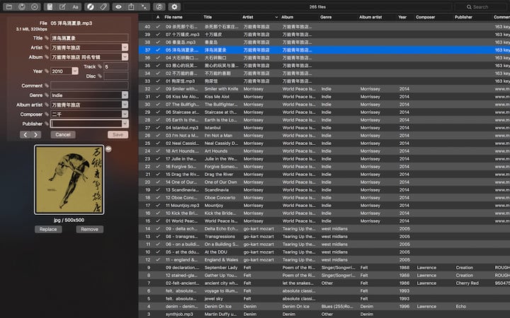Screen dimensions: 510x318
Task: Click the pencil edit toolbar icon
Action: [x=62, y=7]
